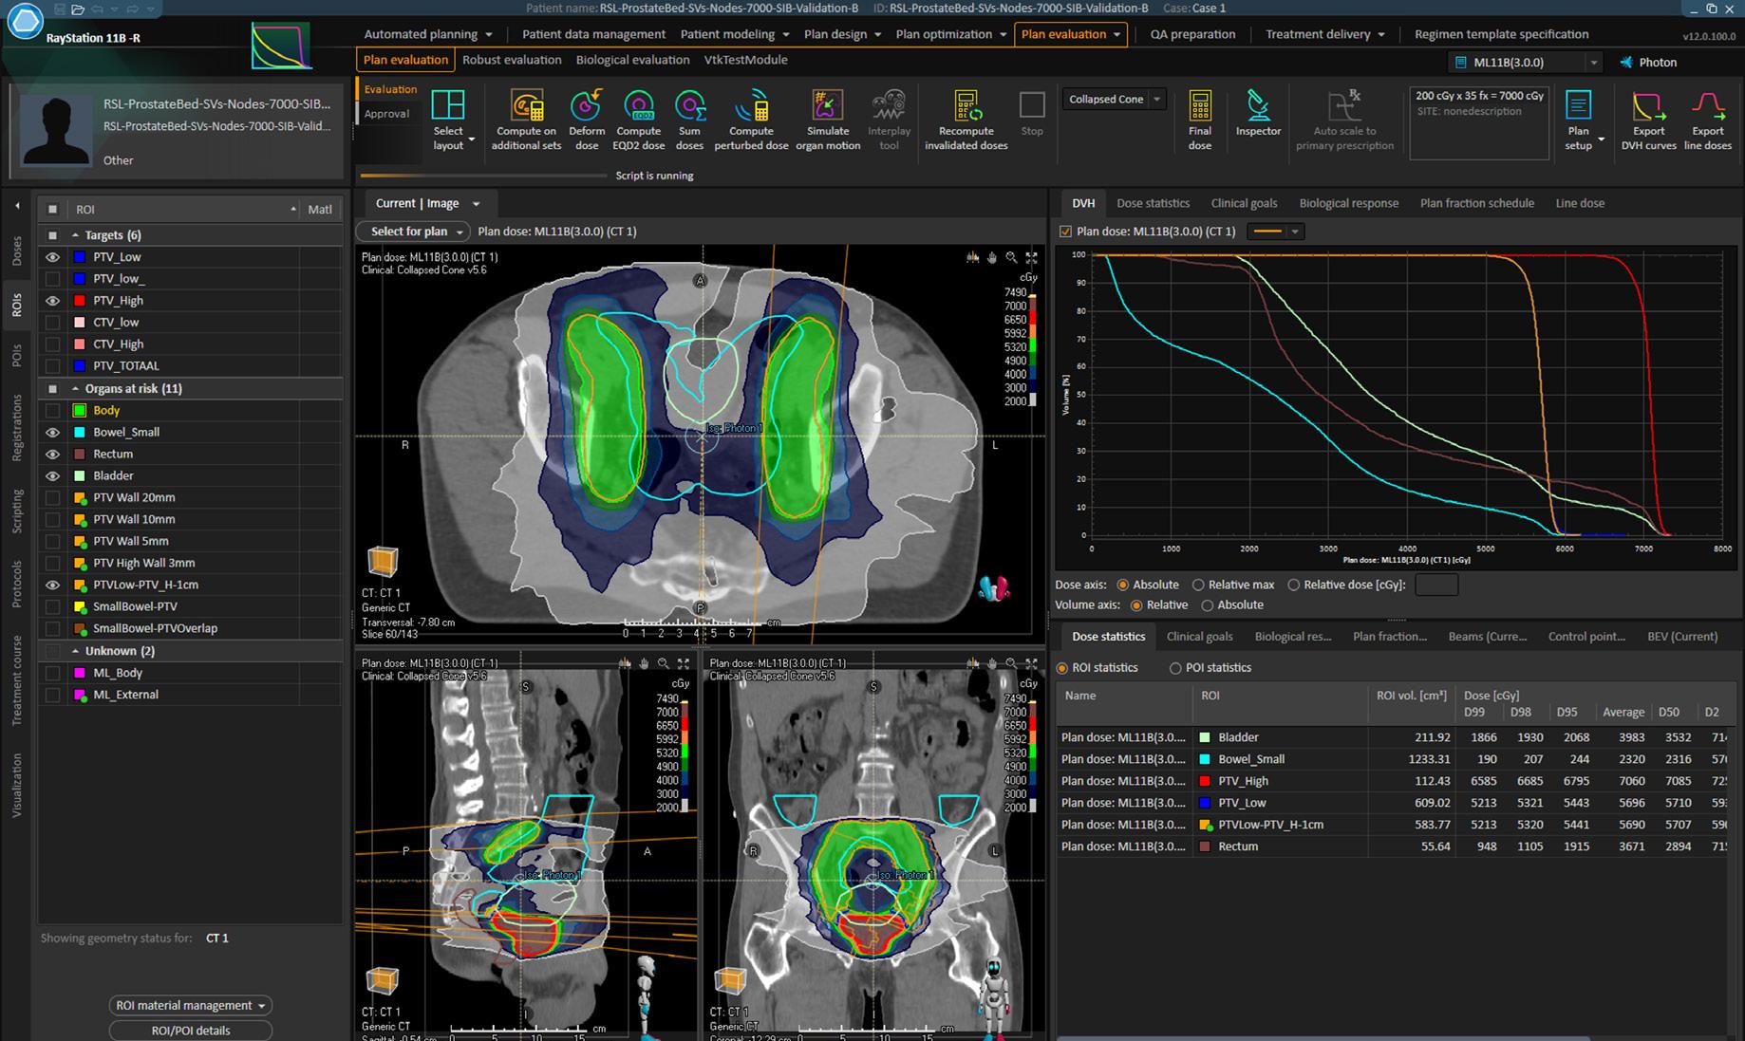
Task: Switch to the Approval section
Action: pyautogui.click(x=387, y=114)
